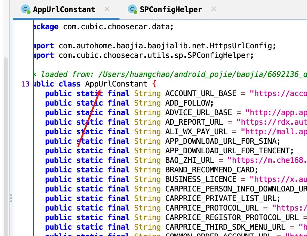Open the SPConfigHelper tab

point(171,10)
